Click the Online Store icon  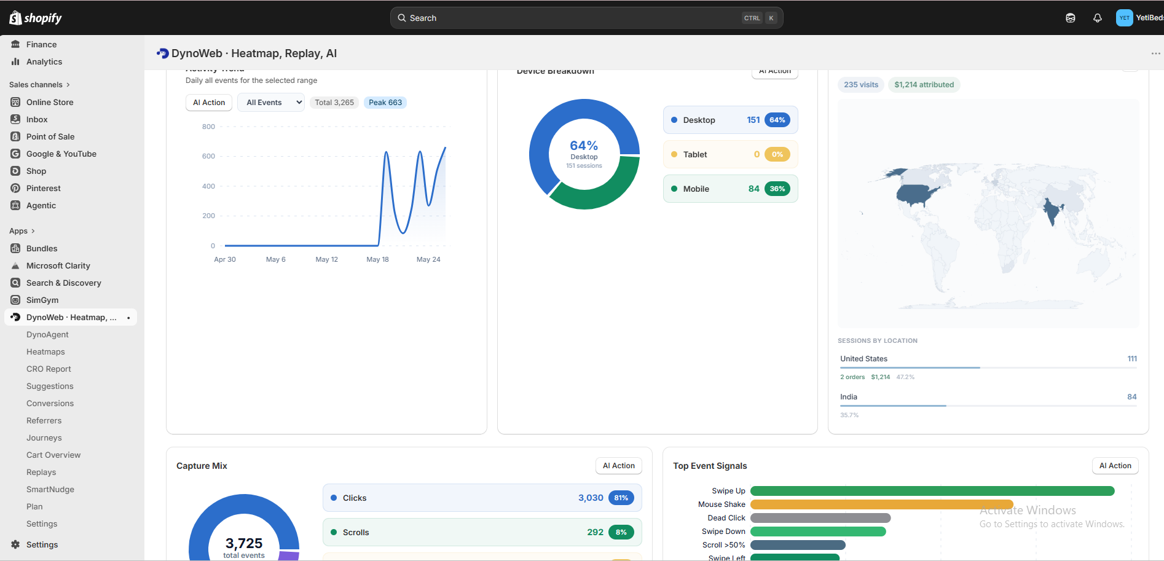pyautogui.click(x=15, y=102)
